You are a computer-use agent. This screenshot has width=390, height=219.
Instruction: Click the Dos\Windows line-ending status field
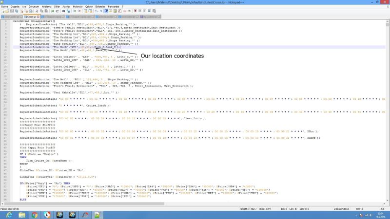coord(341,209)
